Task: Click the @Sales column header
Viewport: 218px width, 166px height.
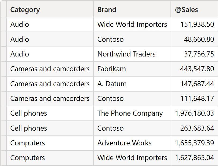Action: click(195, 9)
